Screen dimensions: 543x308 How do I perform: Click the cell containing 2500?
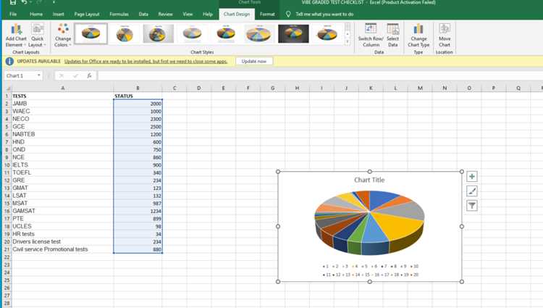click(138, 126)
